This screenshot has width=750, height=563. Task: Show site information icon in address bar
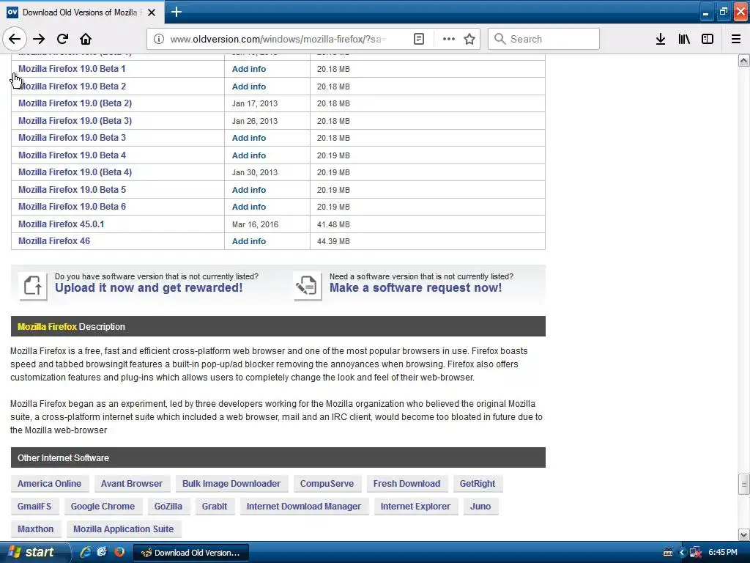[x=159, y=39]
